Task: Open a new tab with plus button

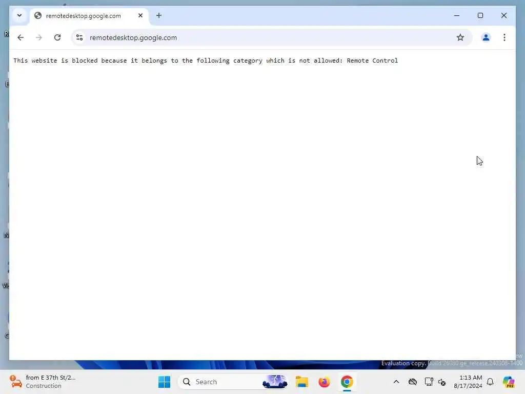Action: (x=159, y=15)
